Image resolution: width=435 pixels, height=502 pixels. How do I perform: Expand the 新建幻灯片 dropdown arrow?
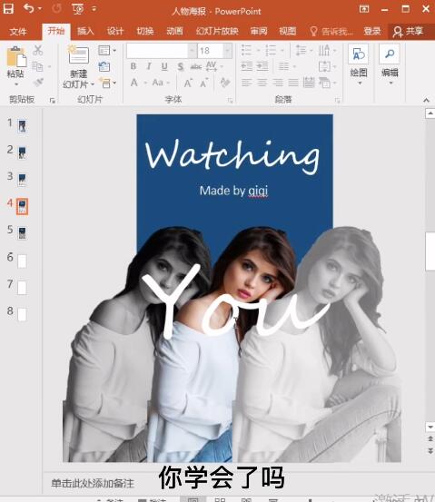pyautogui.click(x=93, y=84)
